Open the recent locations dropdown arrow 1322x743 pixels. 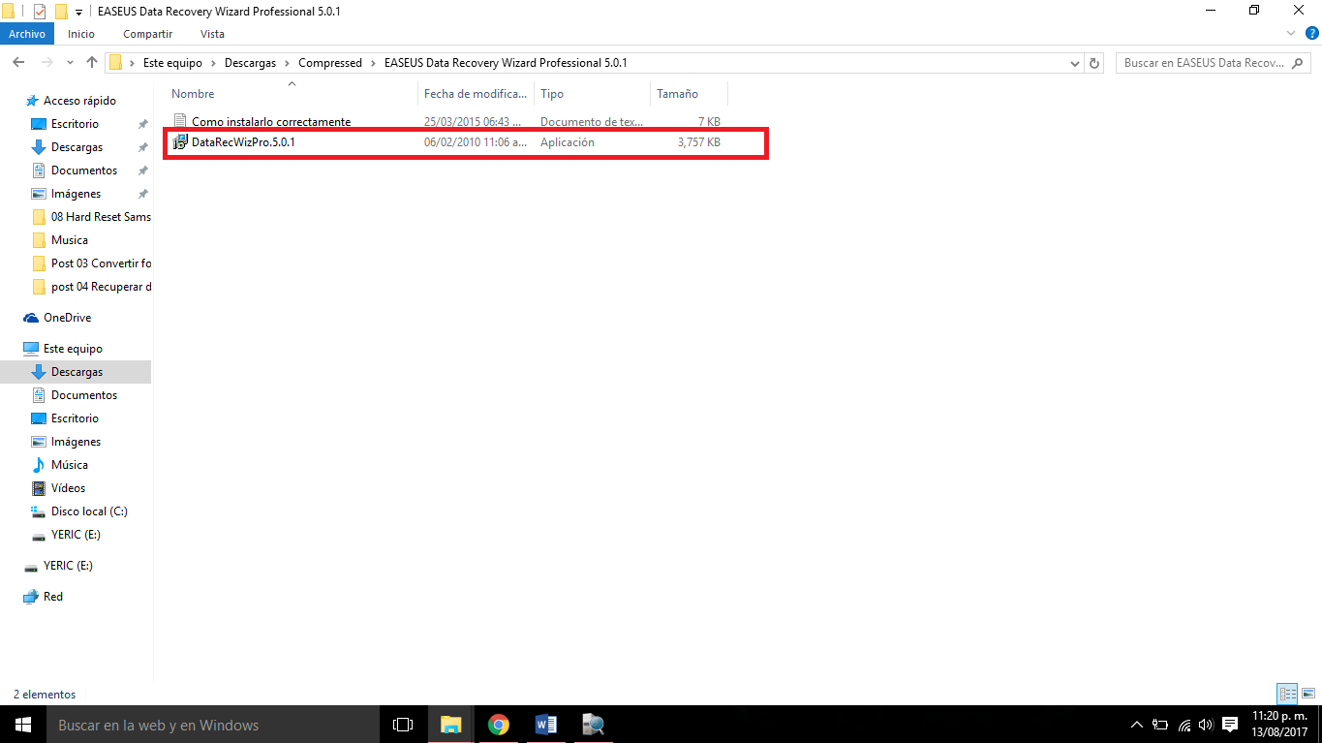click(70, 63)
